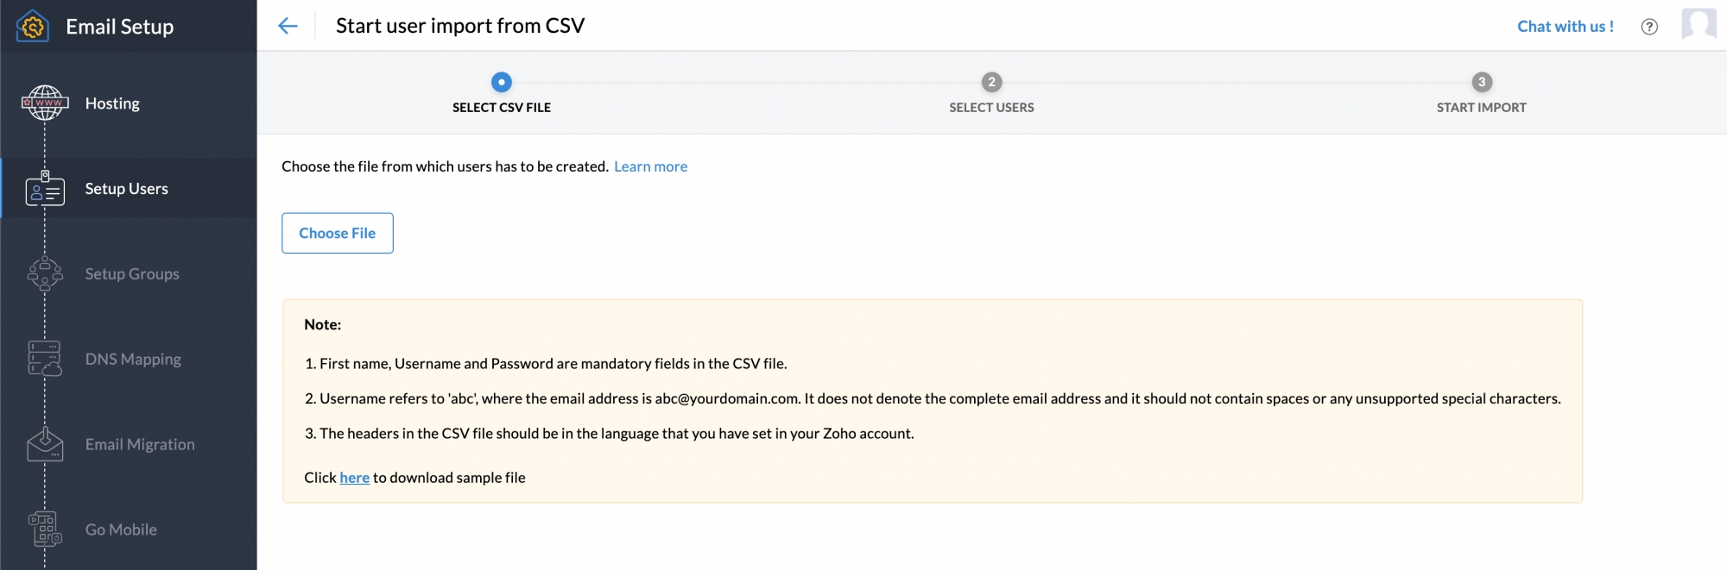Jump to step 3 Start Import

click(1481, 83)
